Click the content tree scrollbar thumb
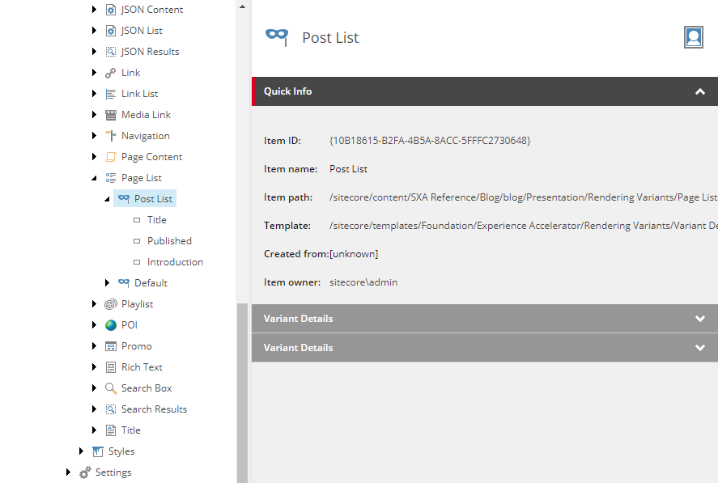Viewport: 718px width, 483px height. (x=242, y=393)
